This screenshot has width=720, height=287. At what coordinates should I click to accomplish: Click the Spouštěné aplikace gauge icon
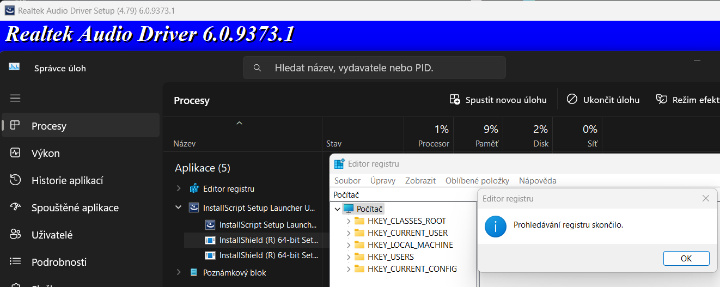point(15,207)
